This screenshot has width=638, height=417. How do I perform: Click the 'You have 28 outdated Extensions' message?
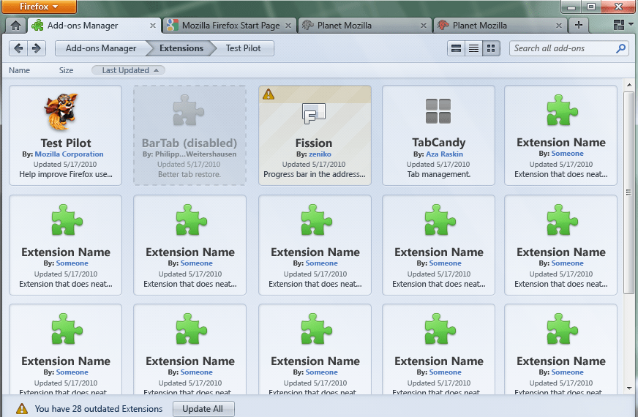[x=99, y=409]
